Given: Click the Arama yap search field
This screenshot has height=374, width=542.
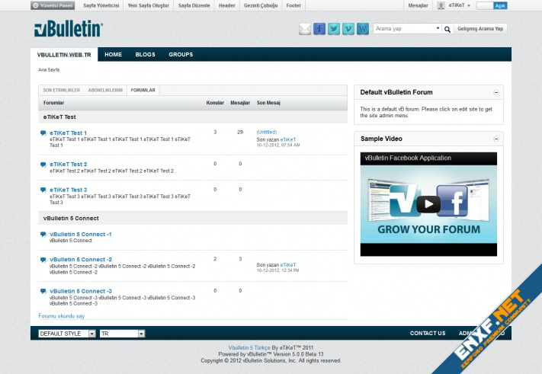Looking at the screenshot, I should (x=404, y=29).
